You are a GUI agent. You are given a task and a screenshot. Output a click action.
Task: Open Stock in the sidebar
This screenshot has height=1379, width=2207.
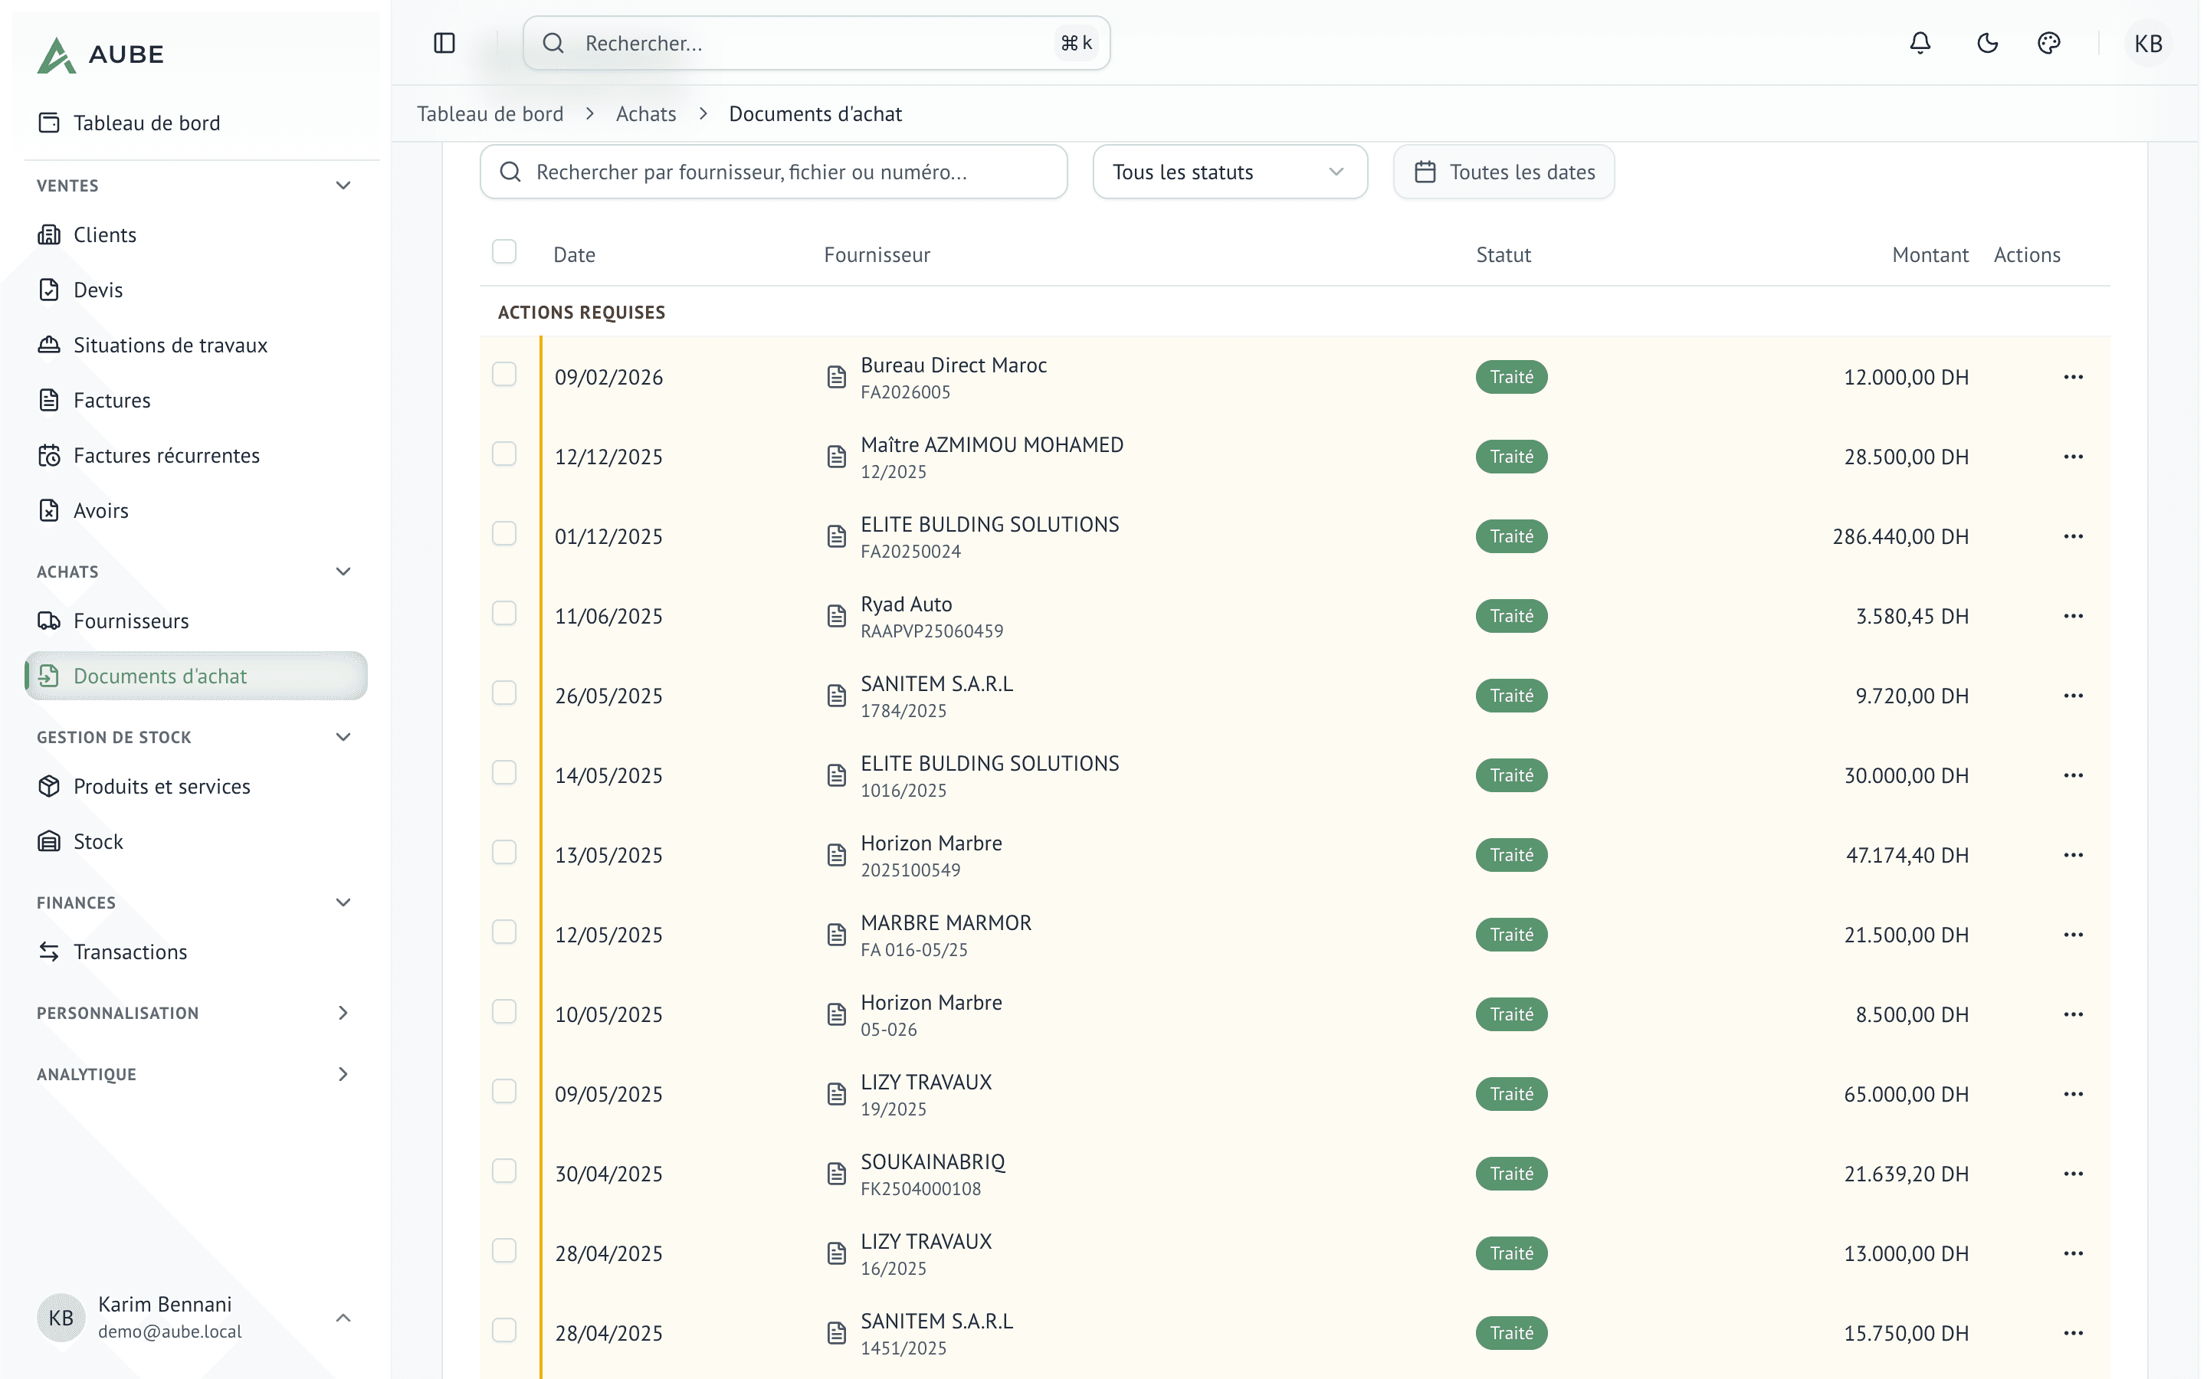point(195,842)
